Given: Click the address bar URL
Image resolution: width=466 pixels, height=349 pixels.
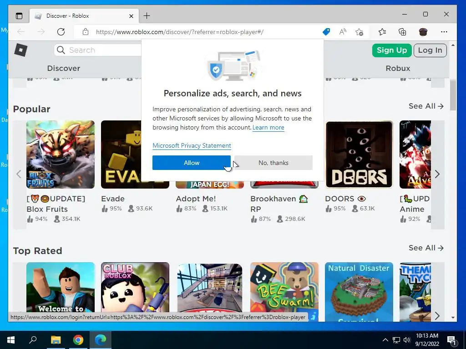Looking at the screenshot, I should [179, 32].
